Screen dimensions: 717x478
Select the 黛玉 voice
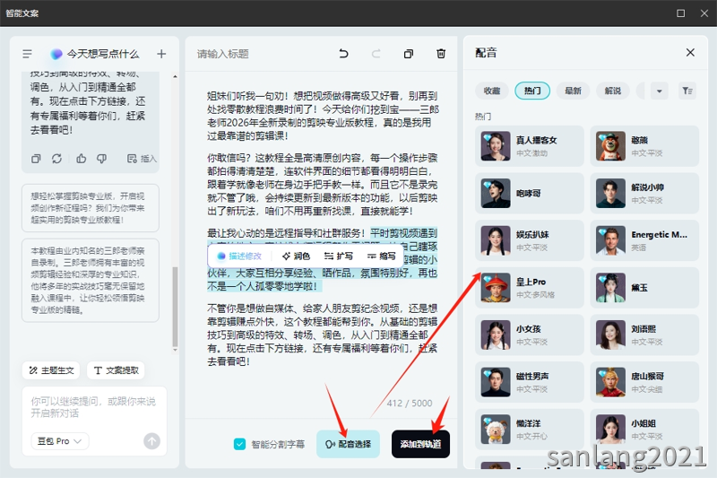click(x=644, y=287)
